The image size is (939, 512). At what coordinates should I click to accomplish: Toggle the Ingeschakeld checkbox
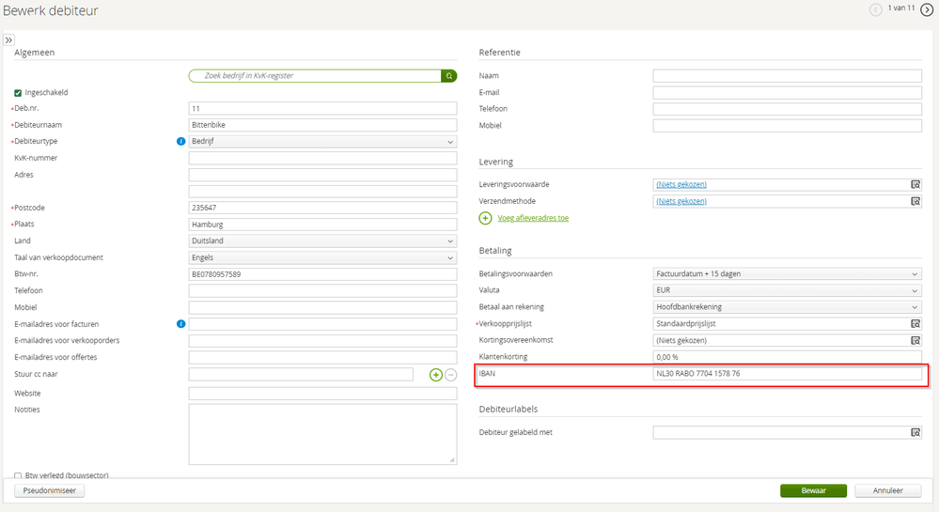click(x=18, y=93)
